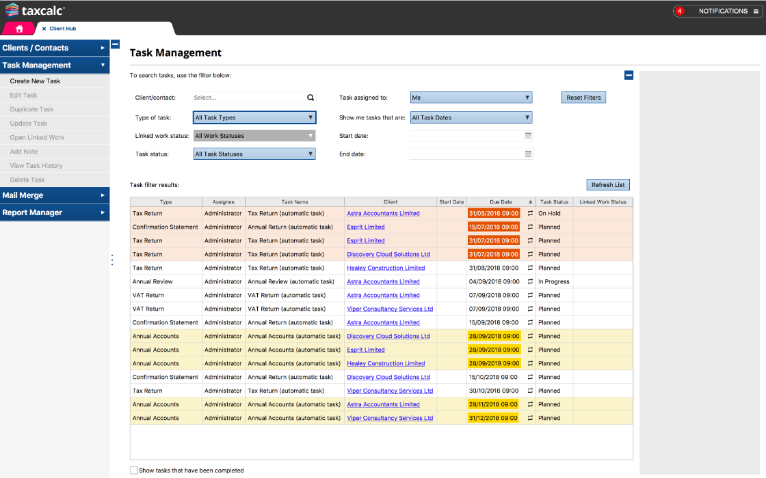Select Edit Task in sidebar
Viewport: 766px width, 478px height.
(x=55, y=95)
